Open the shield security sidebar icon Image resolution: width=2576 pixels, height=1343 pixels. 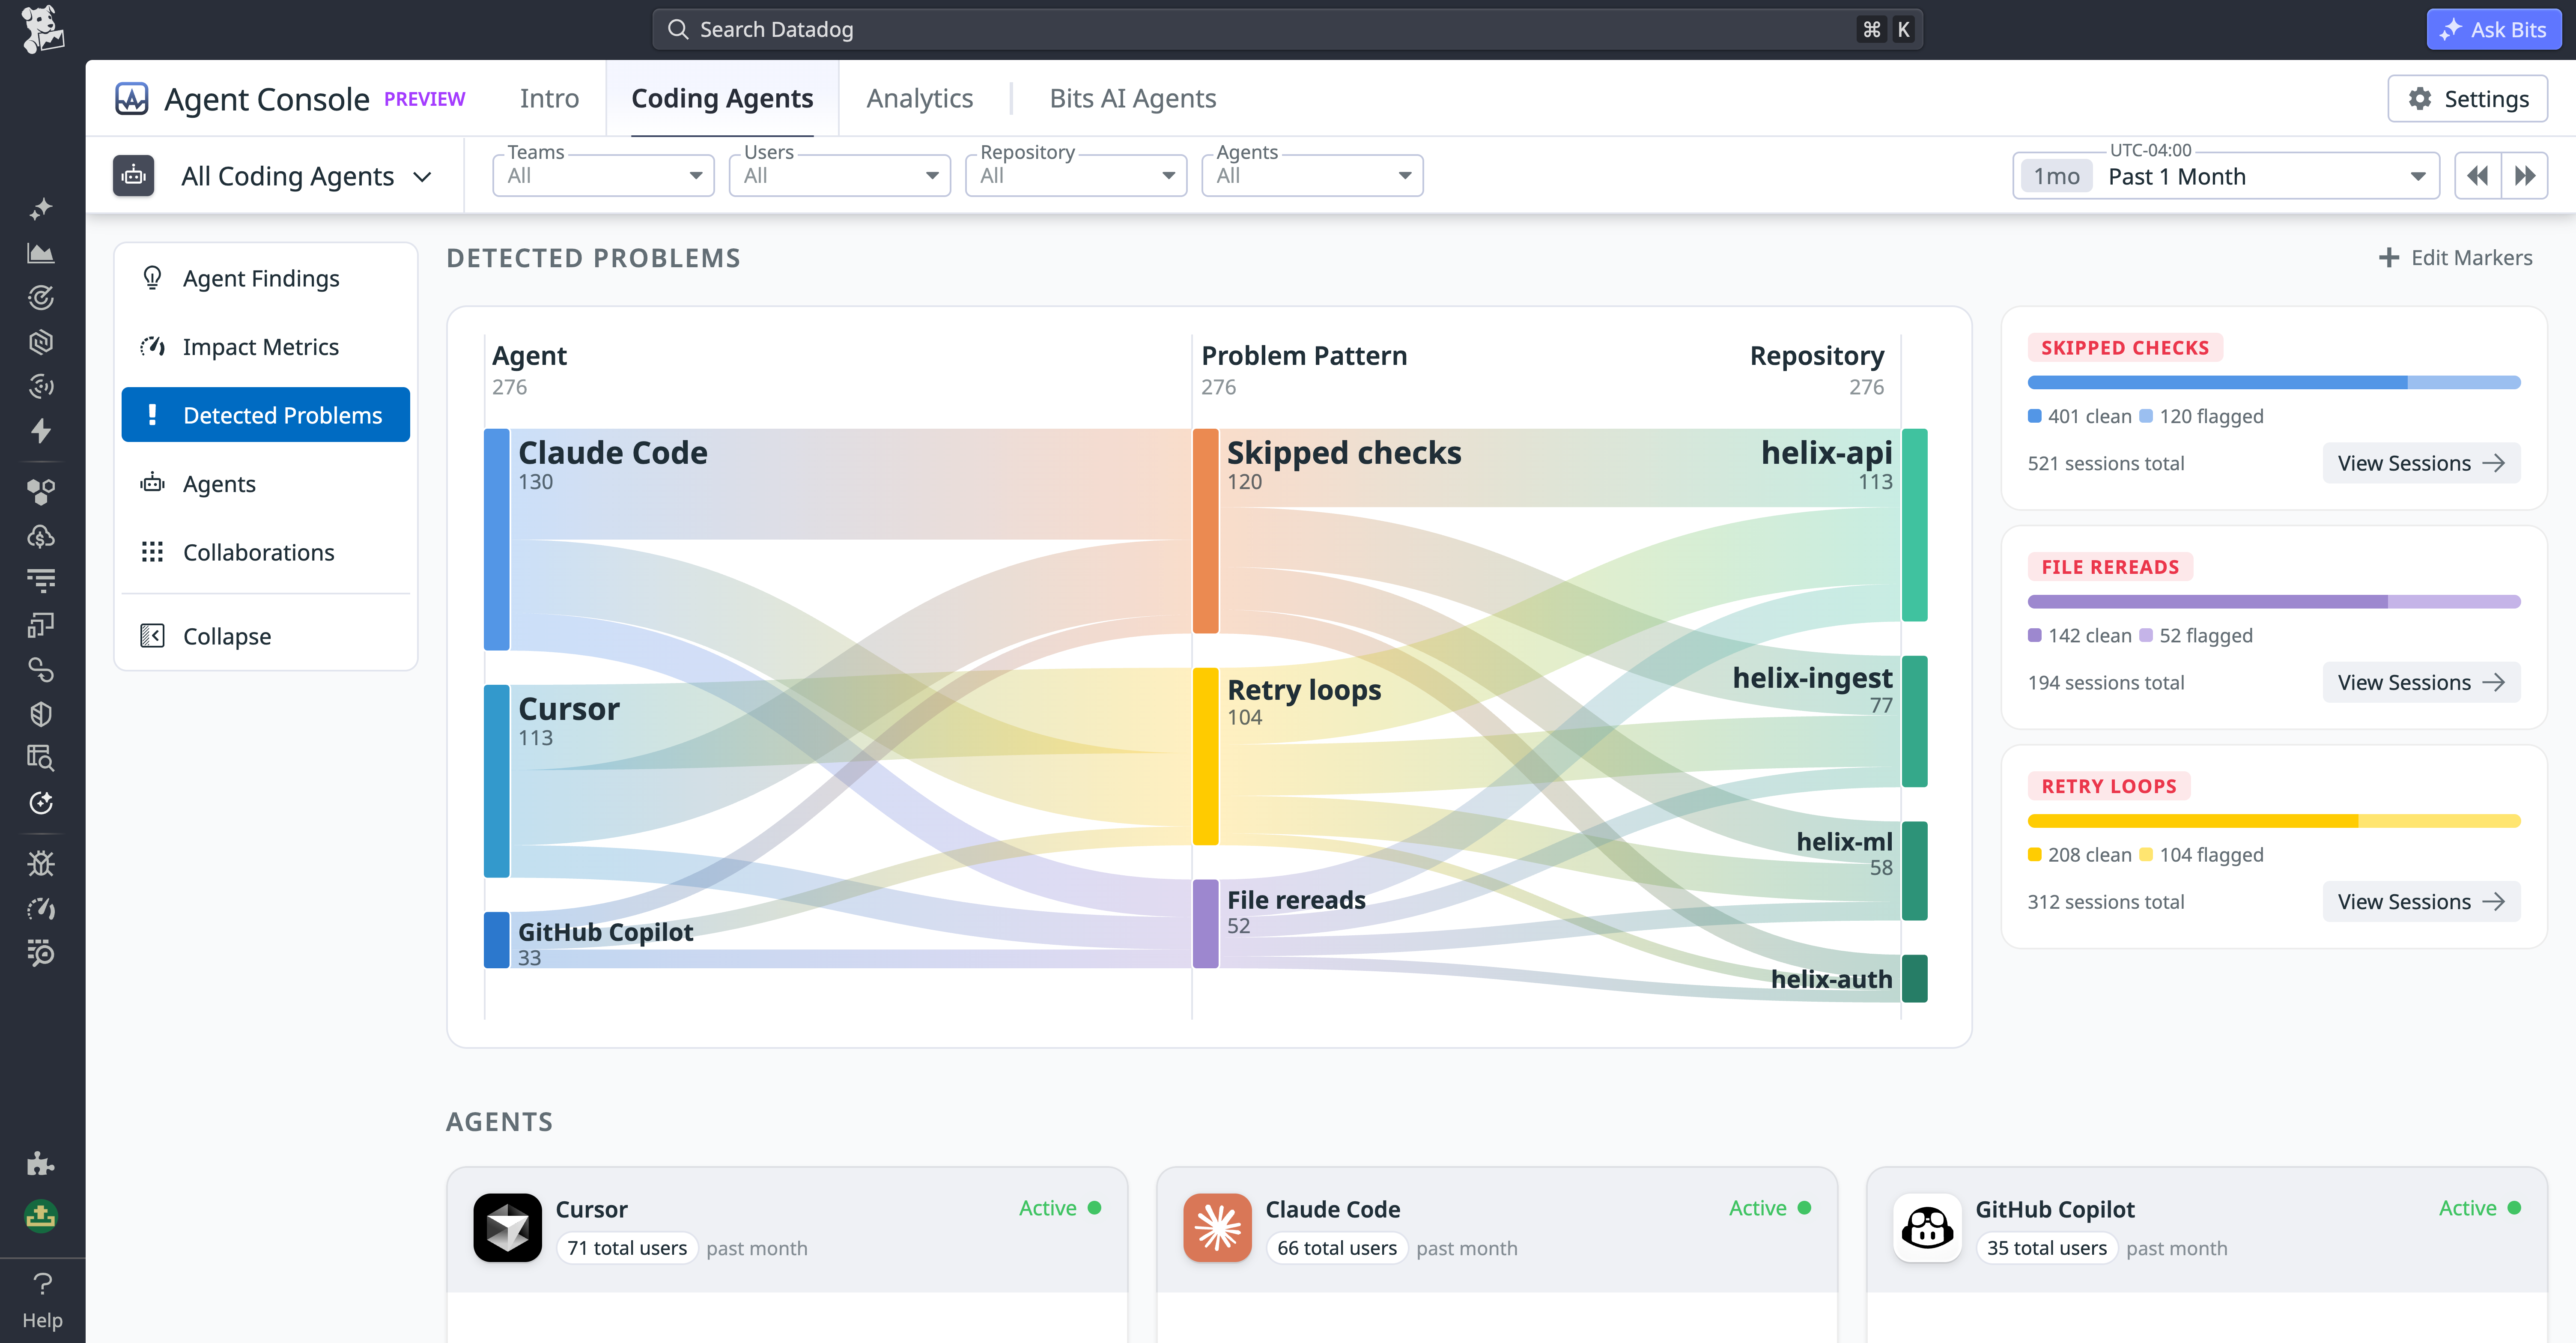pos(41,714)
